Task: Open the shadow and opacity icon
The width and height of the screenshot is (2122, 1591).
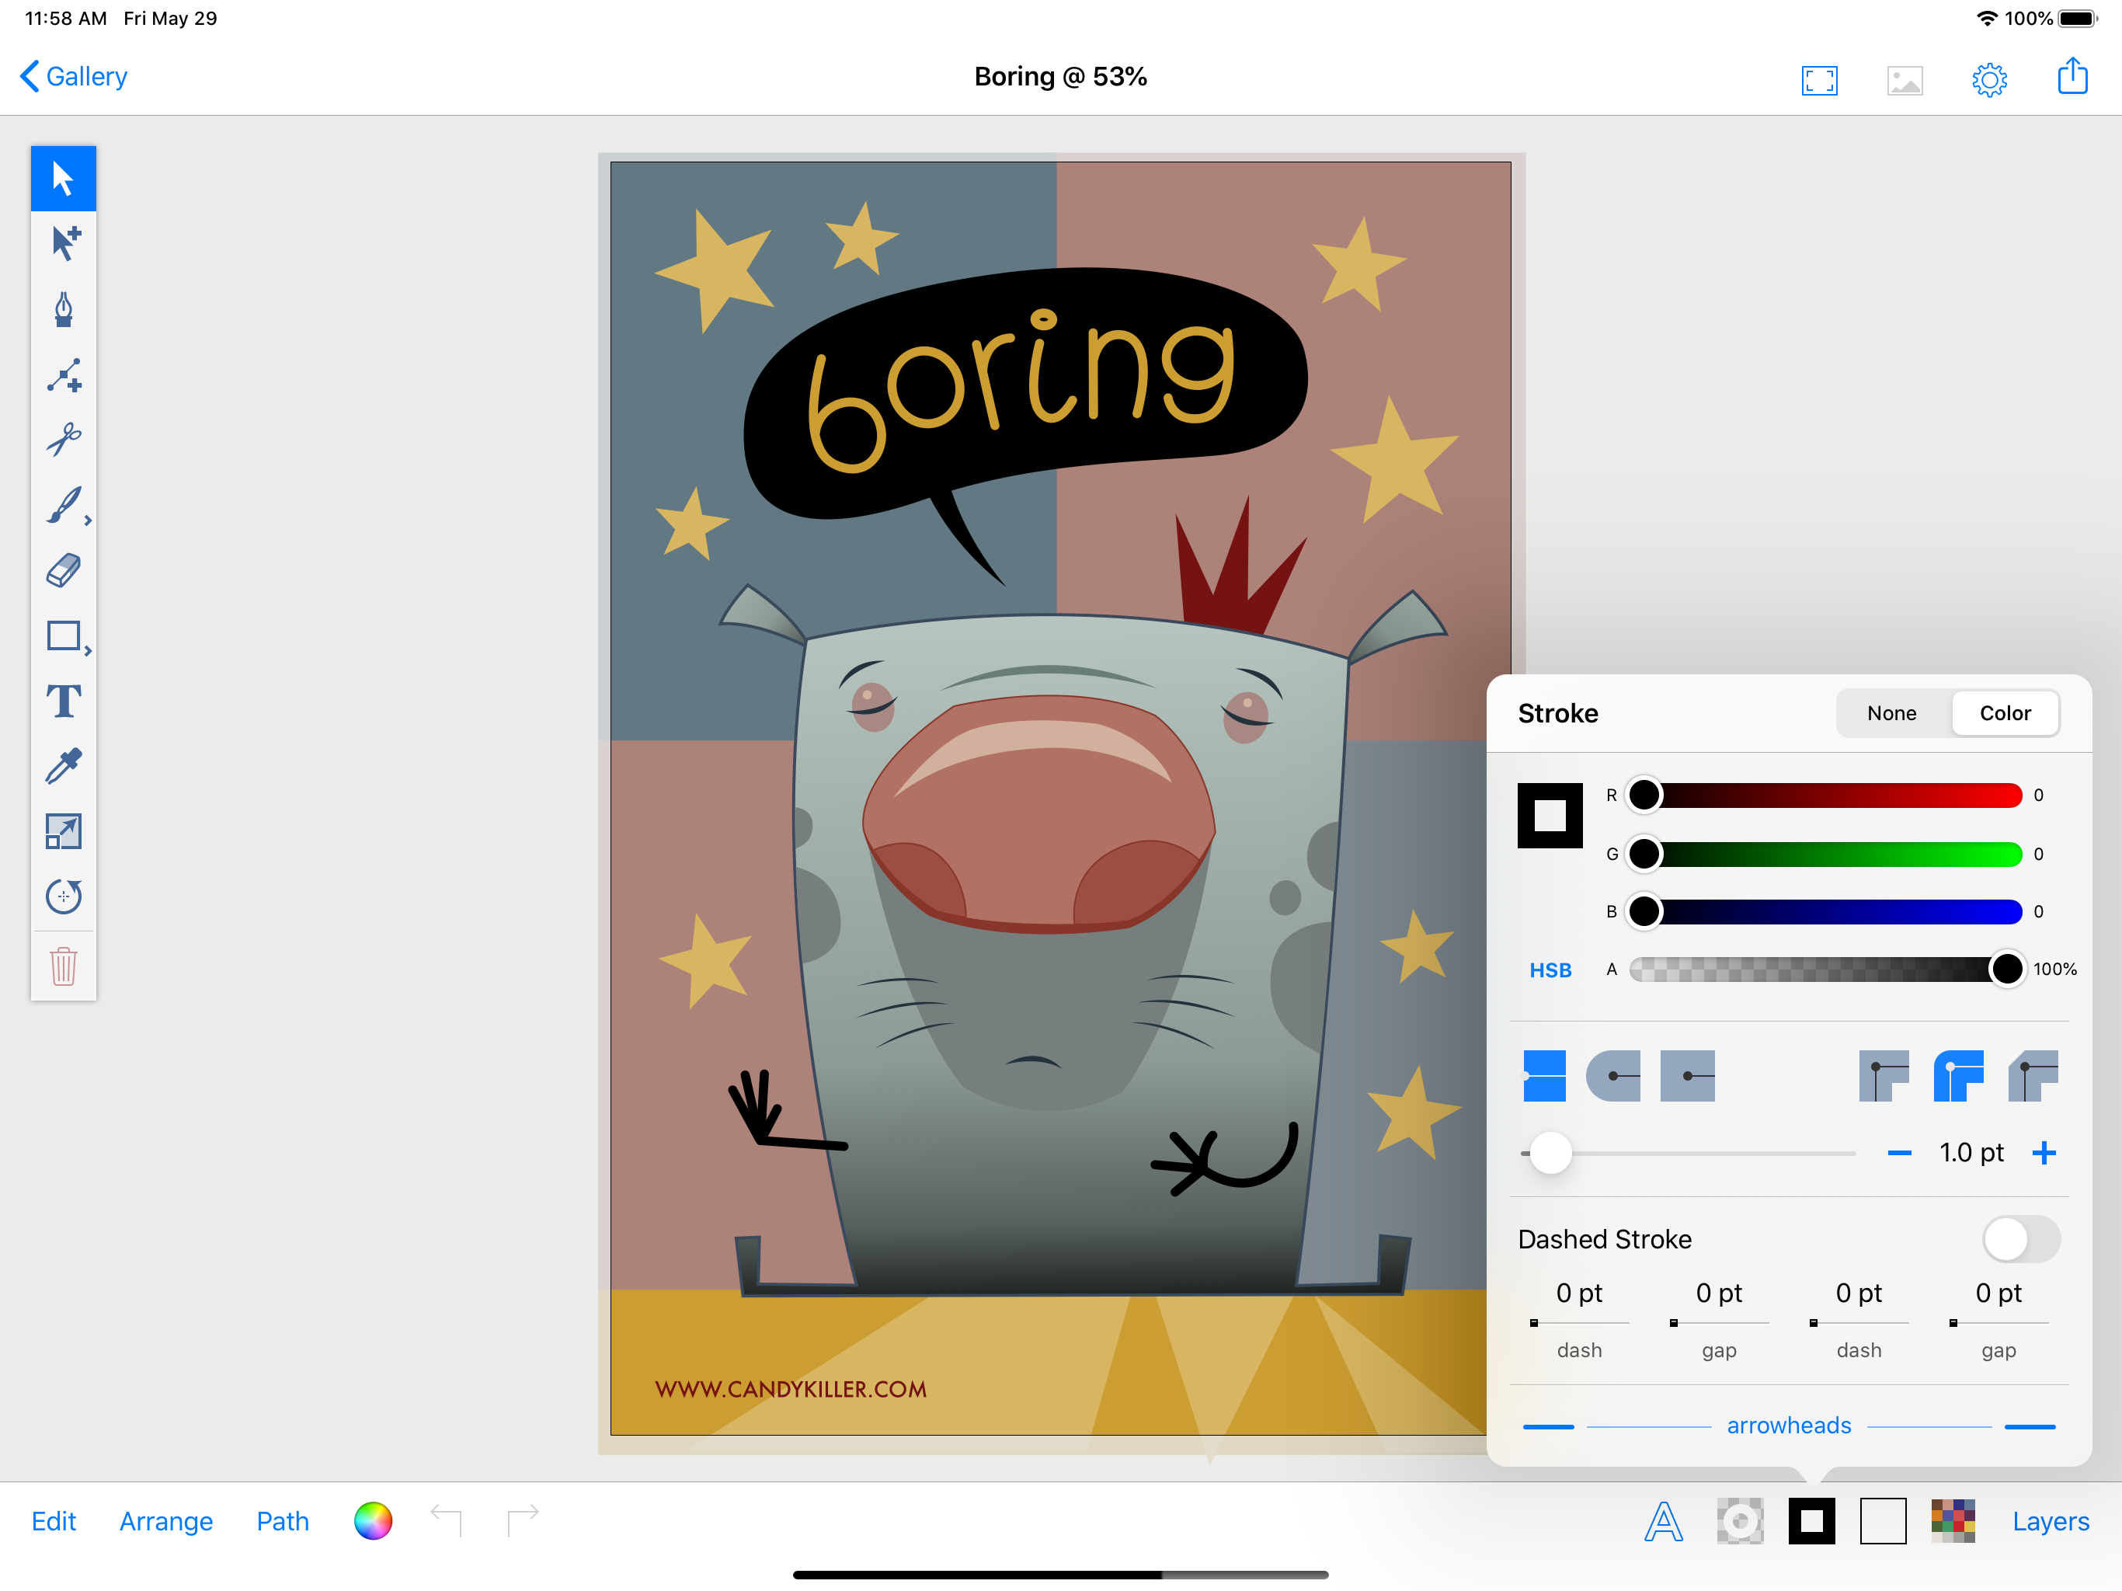Action: [x=1739, y=1522]
